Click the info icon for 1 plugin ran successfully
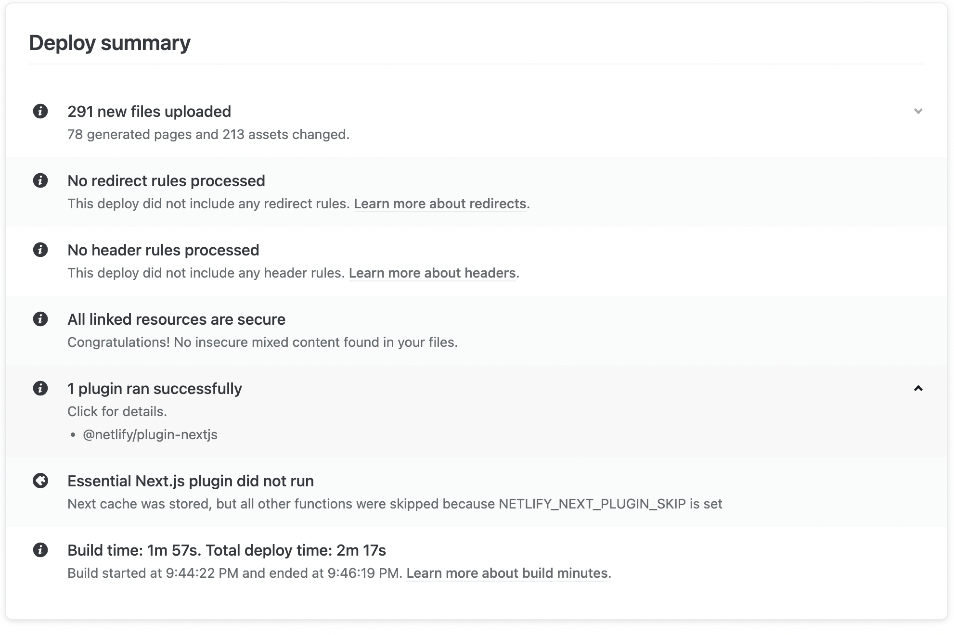 tap(40, 389)
